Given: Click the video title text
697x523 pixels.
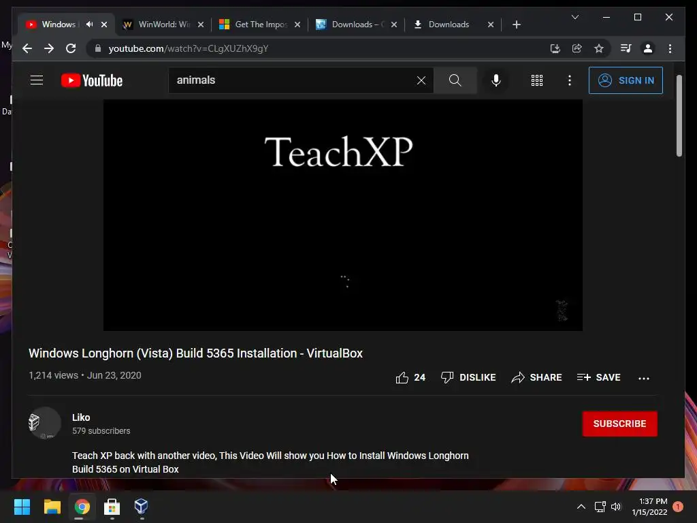Looking at the screenshot, I should [195, 353].
